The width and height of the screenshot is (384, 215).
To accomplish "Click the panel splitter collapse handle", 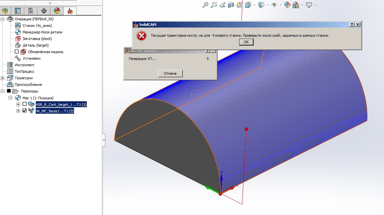I will point(104,140).
